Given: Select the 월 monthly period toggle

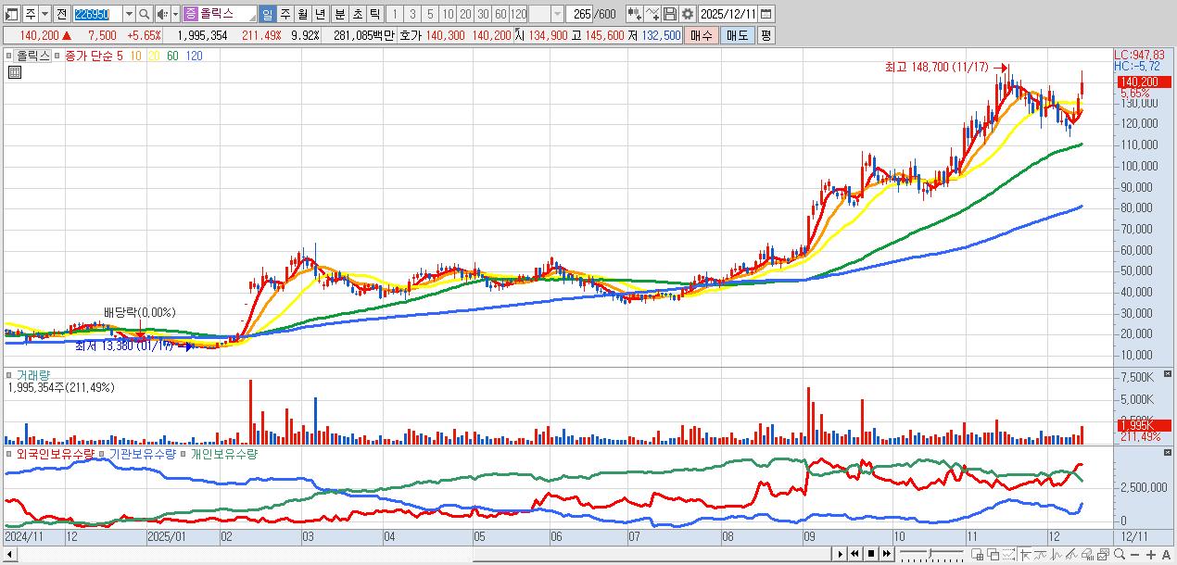Looking at the screenshot, I should point(302,14).
